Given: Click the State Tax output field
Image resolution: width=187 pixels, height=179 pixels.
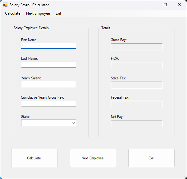Looking at the screenshot, I should pos(137,85).
